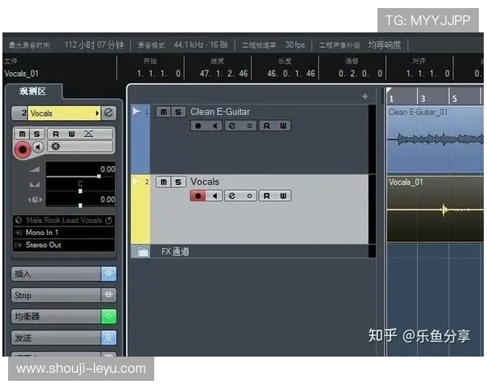Click the freeze snowflake icon in Inspector
The width and height of the screenshot is (487, 389).
point(55,147)
